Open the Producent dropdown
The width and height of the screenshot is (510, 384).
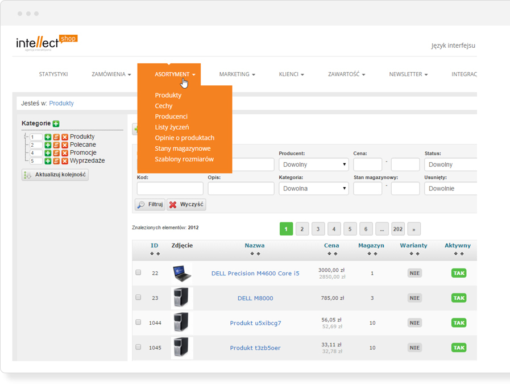(313, 164)
